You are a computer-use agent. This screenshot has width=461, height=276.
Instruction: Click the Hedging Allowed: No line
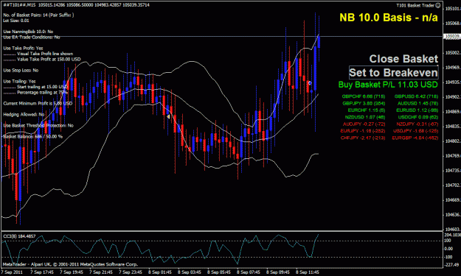point(24,114)
